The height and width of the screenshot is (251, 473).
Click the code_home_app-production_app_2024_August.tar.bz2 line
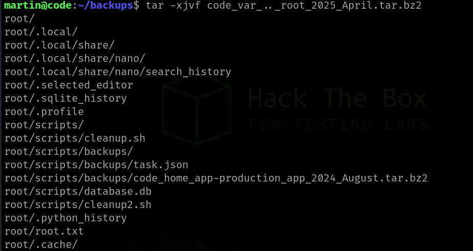click(x=216, y=178)
